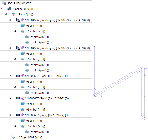The height and width of the screenshot is (140, 148).
Task: Click the purple V badge on second SN-004536
Action: [x=23, y=48]
